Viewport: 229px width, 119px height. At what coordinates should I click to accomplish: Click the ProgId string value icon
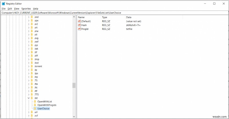[79, 29]
